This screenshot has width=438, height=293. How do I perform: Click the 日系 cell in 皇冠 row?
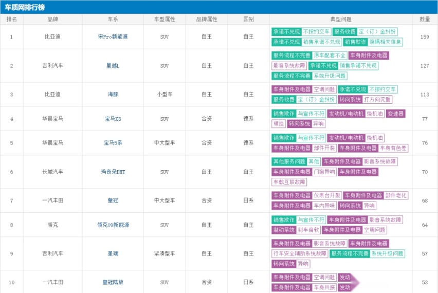coord(248,200)
